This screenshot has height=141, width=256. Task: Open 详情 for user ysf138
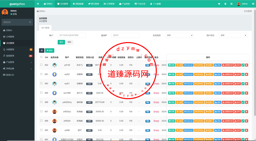click(171, 65)
